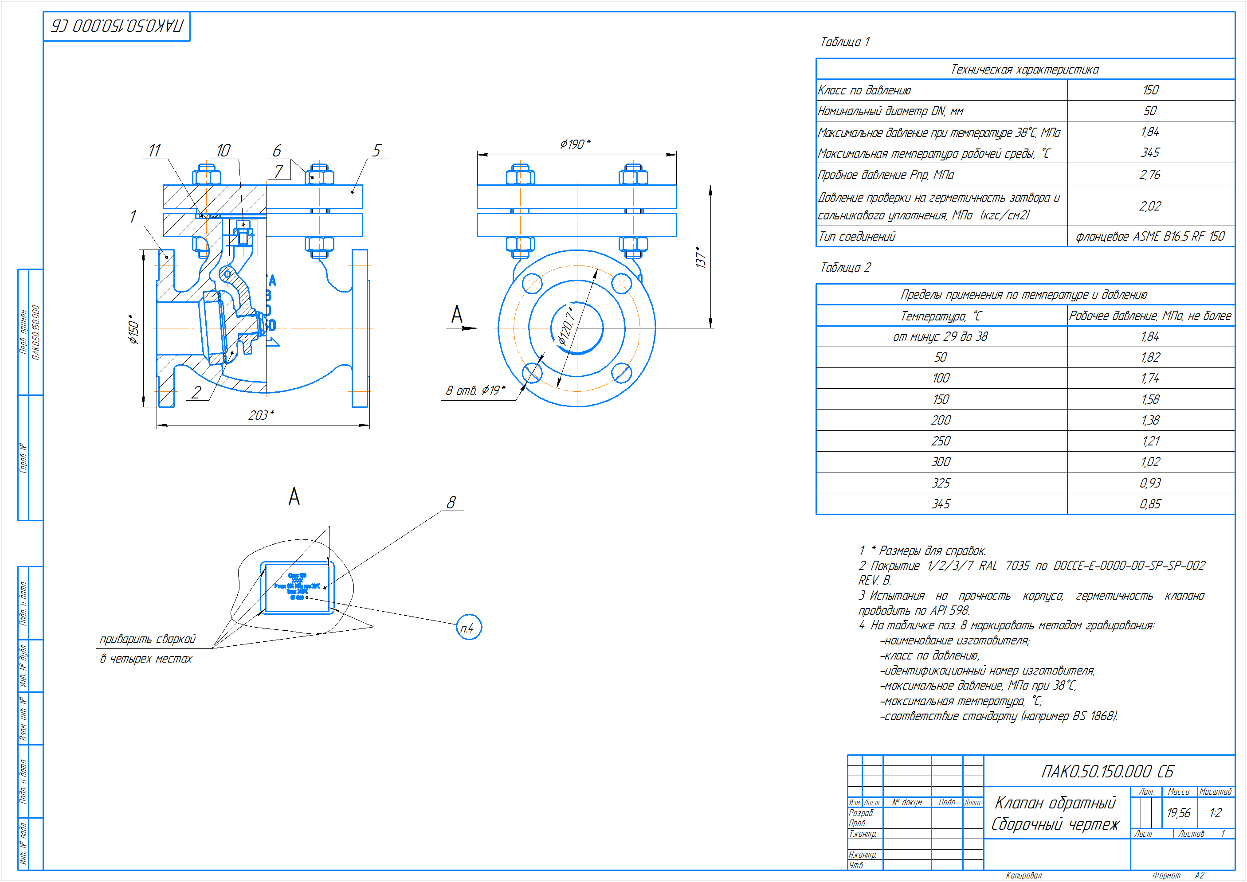
Task: Click temperature 250 in Table 2
Action: click(941, 441)
